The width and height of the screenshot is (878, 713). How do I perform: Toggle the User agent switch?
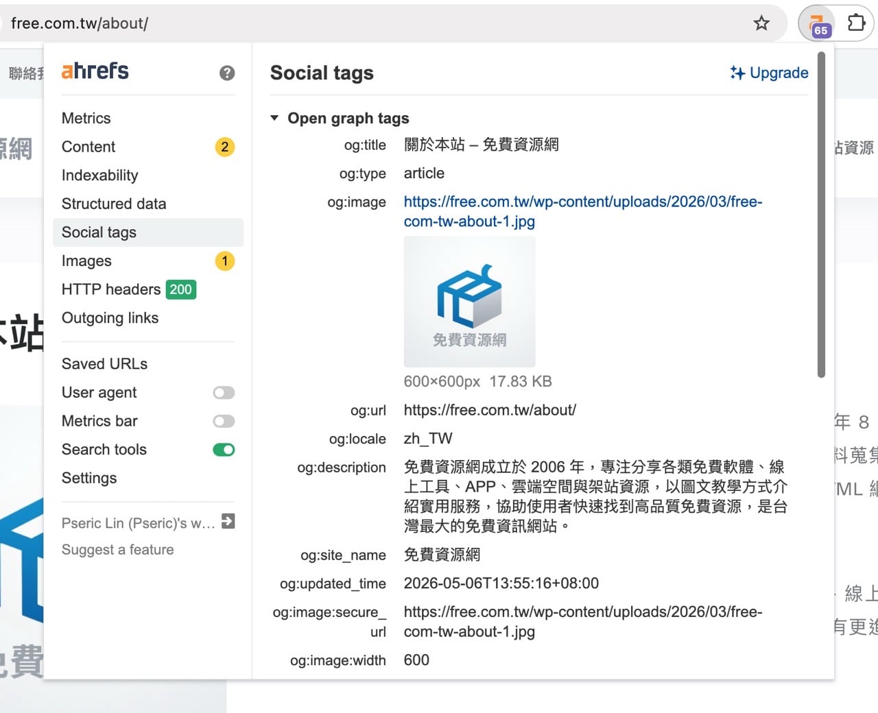click(224, 393)
